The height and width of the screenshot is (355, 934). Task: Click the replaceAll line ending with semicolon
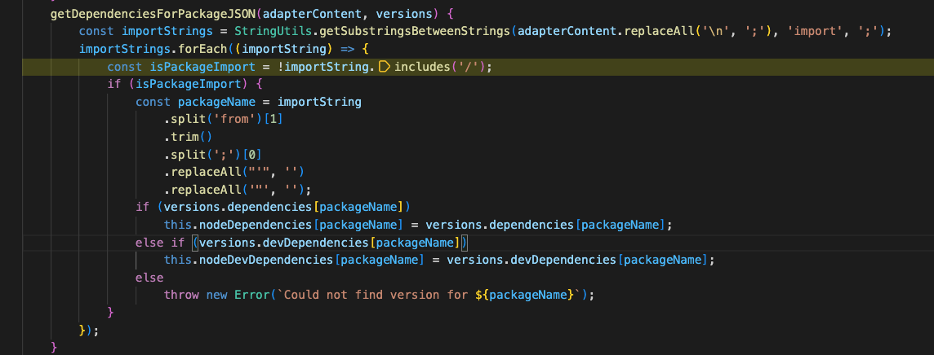point(238,190)
